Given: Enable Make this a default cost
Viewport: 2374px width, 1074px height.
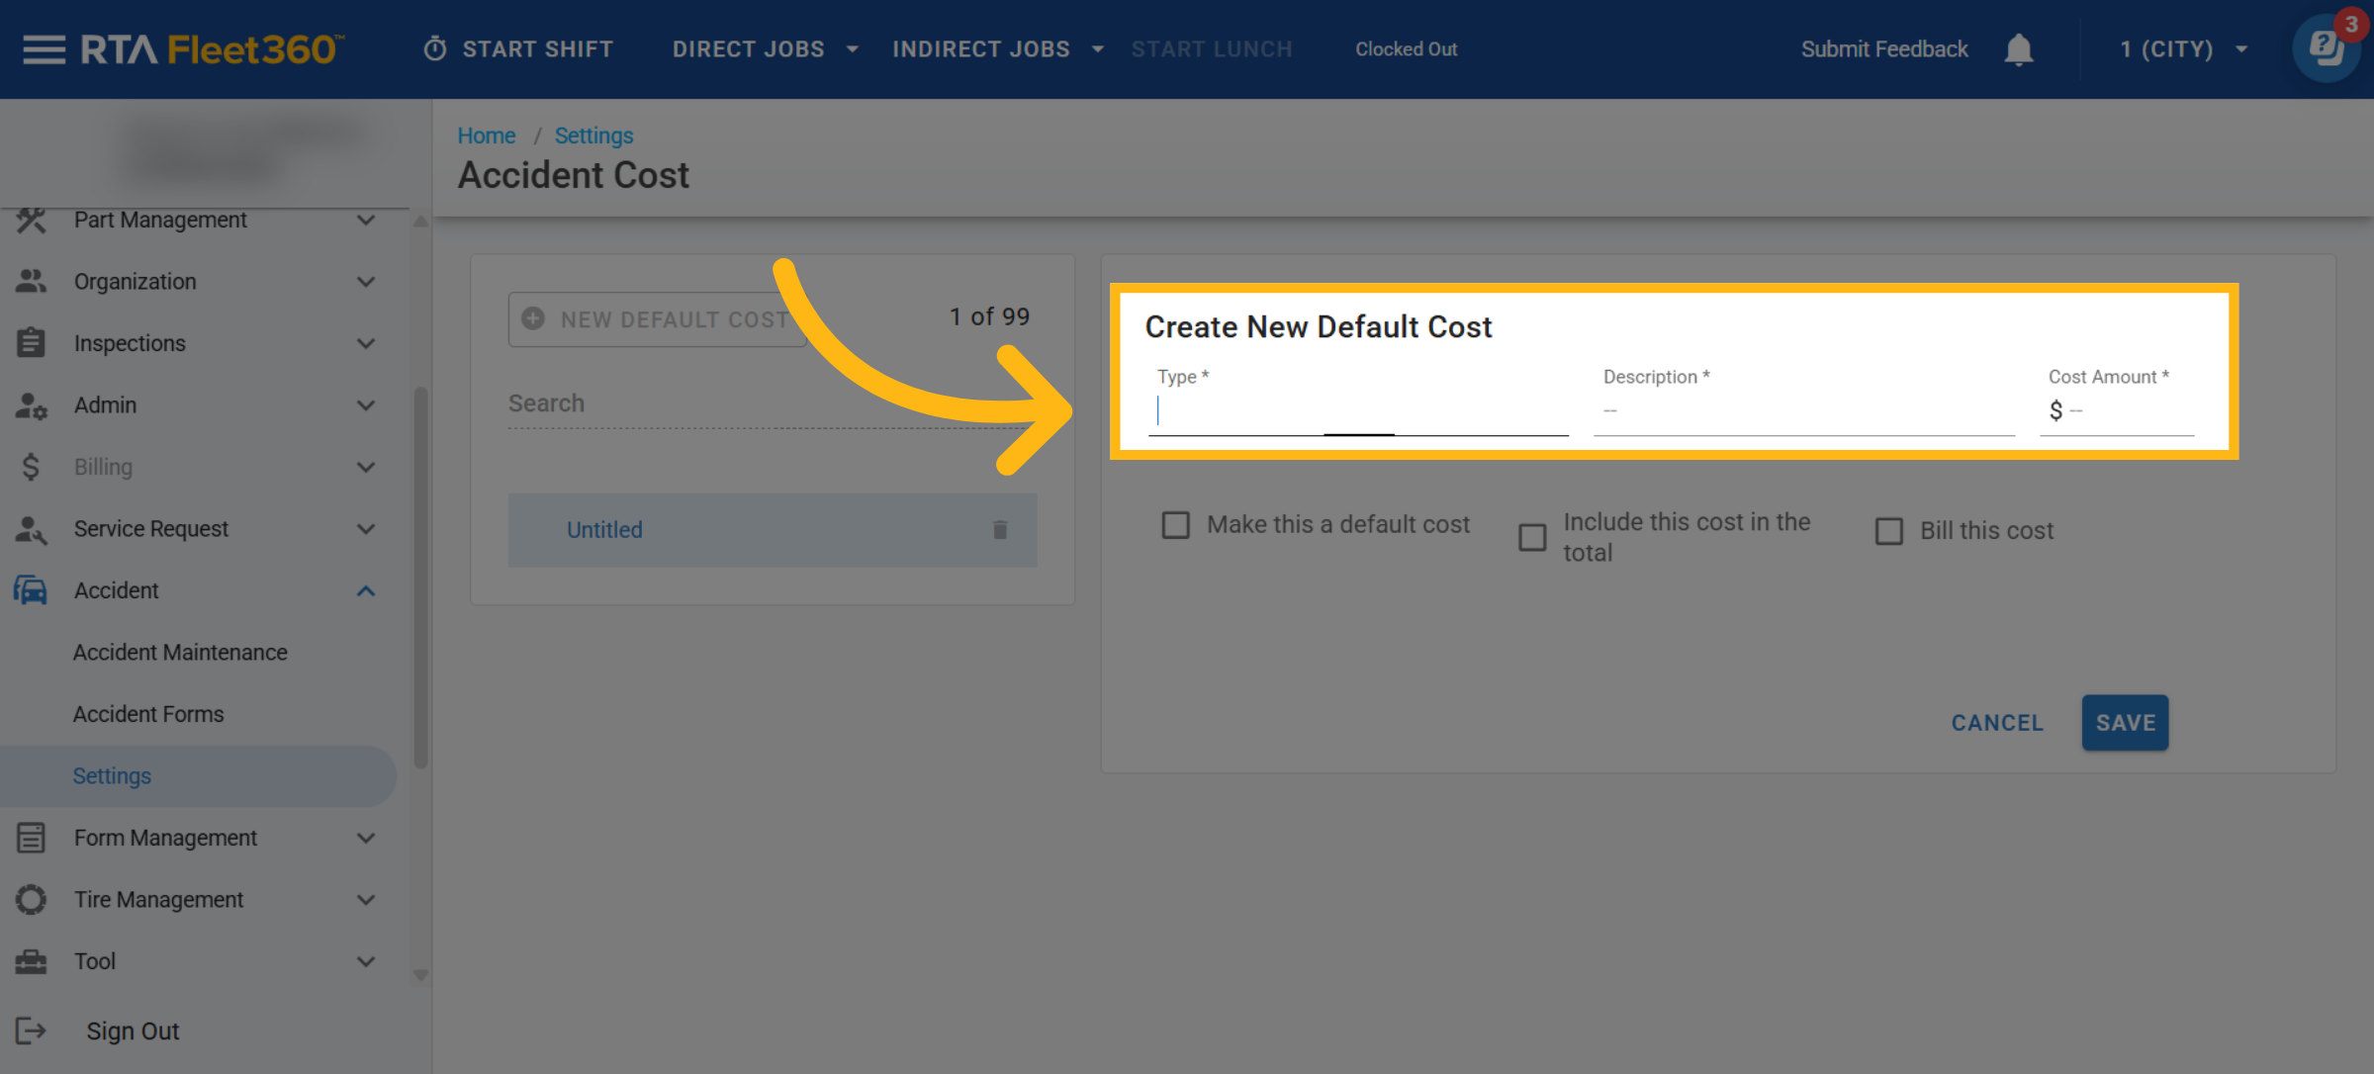Looking at the screenshot, I should pos(1175,524).
